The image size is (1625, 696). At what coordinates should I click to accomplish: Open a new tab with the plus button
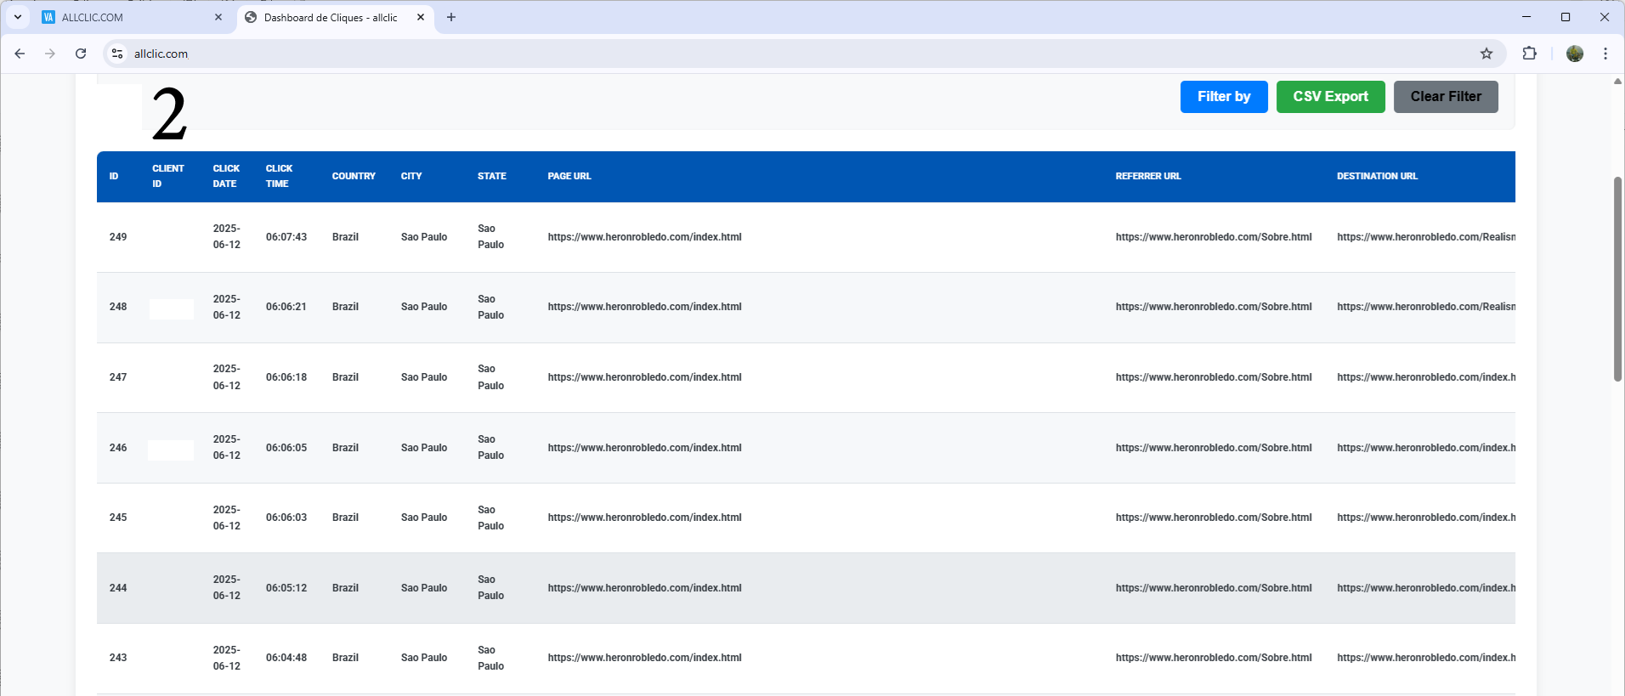pos(451,17)
